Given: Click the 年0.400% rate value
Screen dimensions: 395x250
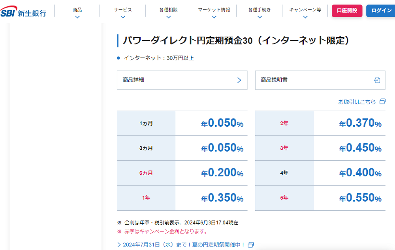Looking at the screenshot, I should tap(360, 173).
